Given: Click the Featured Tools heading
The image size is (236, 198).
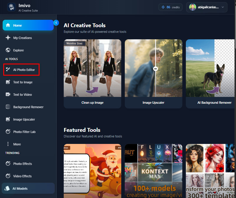Looking at the screenshot, I should [x=82, y=130].
